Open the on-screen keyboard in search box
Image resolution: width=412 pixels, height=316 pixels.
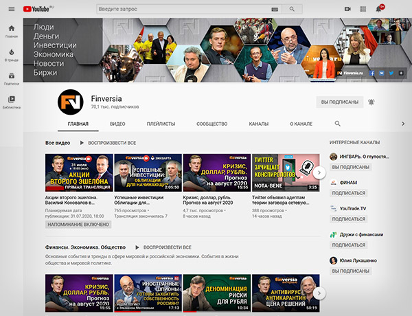[x=275, y=9]
